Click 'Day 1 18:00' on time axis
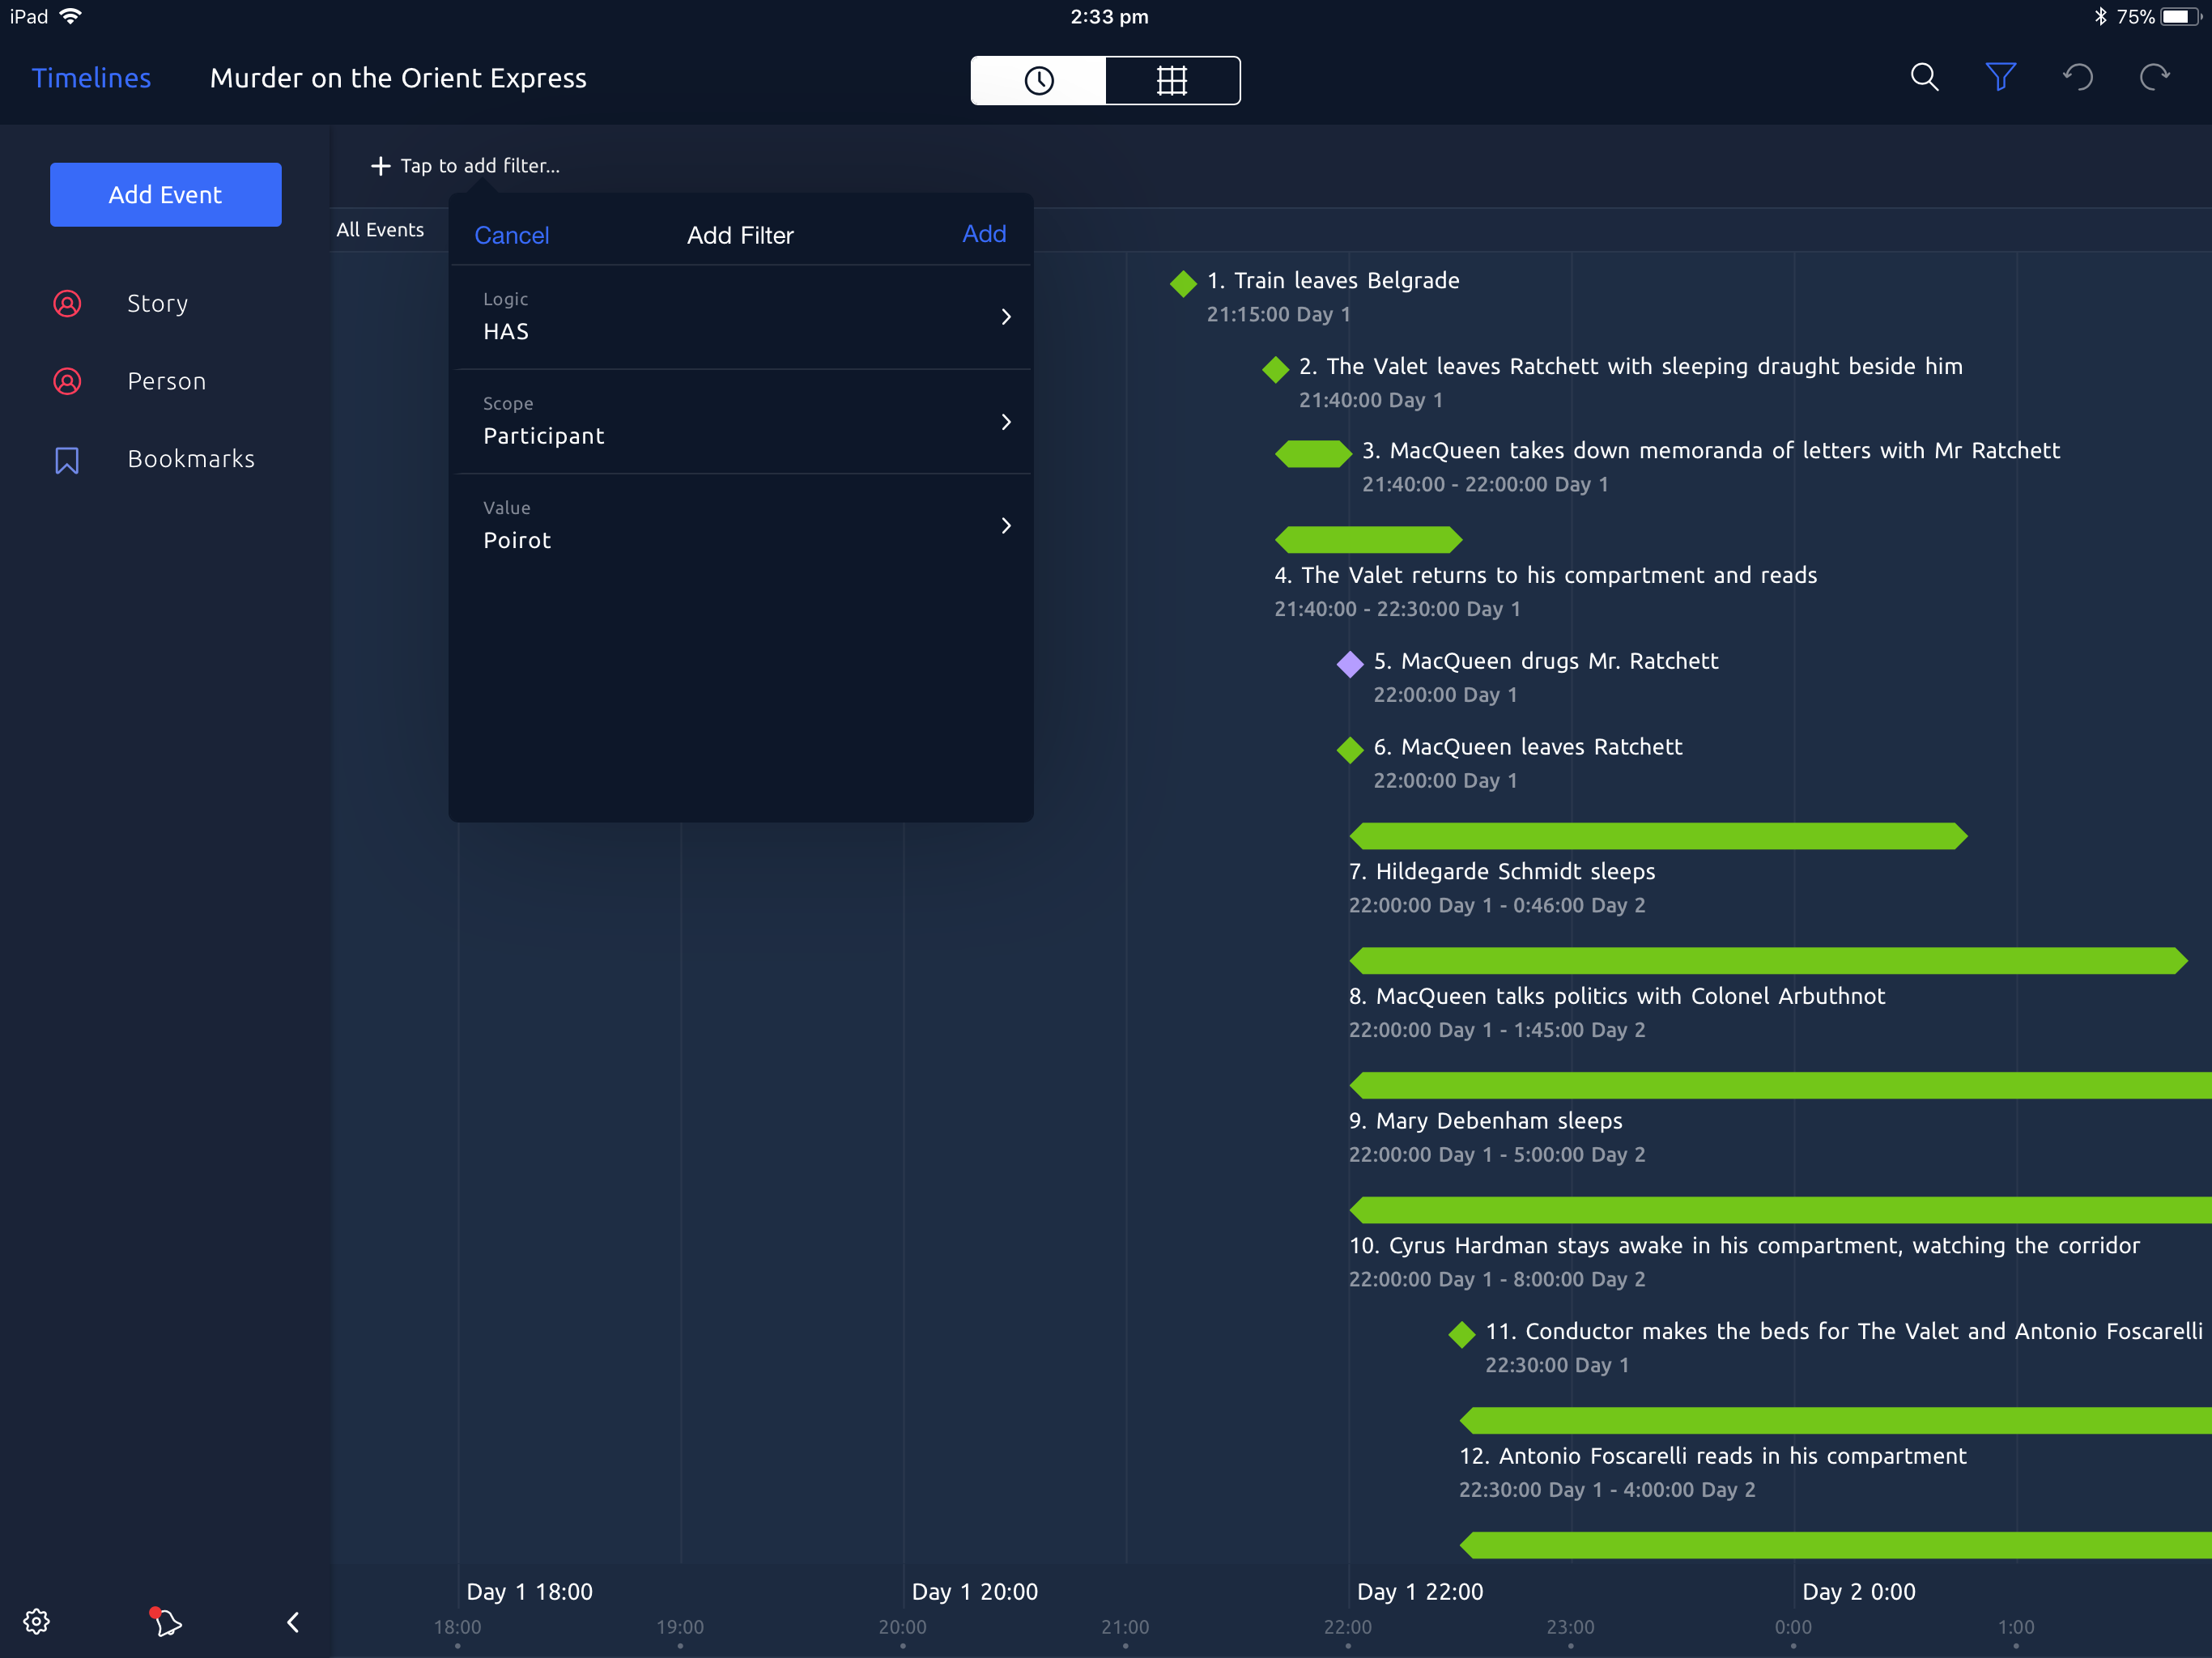This screenshot has height=1658, width=2212. [529, 1591]
